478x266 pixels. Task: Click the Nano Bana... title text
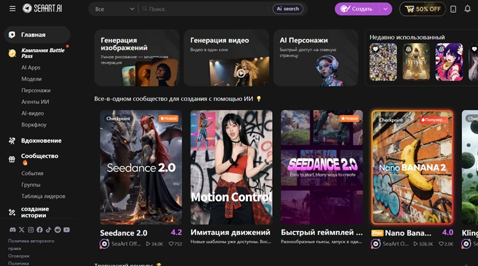pos(408,233)
